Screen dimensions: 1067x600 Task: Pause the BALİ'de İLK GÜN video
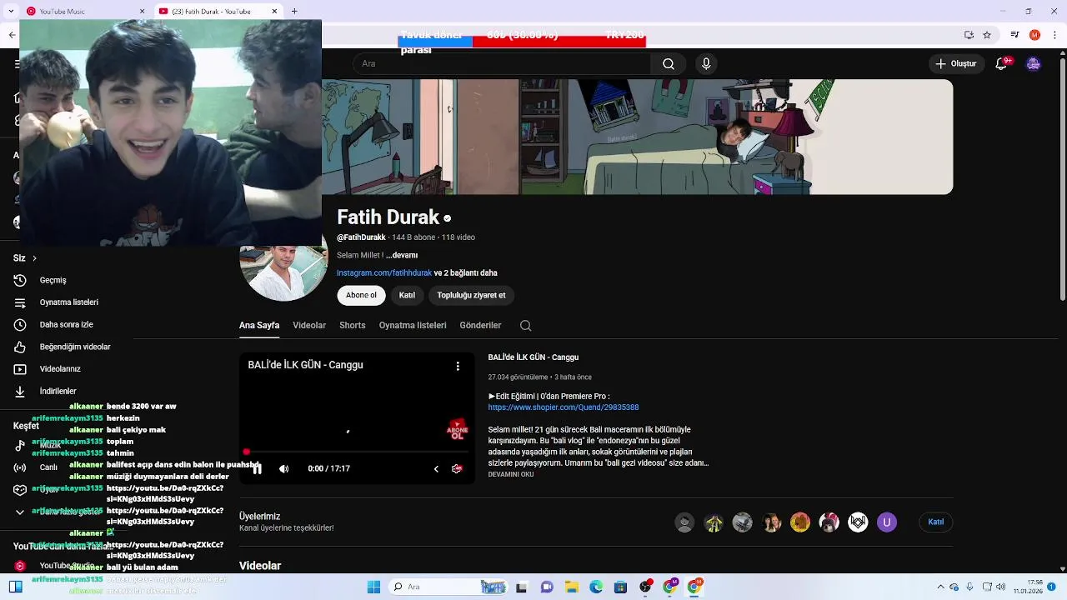(x=257, y=469)
